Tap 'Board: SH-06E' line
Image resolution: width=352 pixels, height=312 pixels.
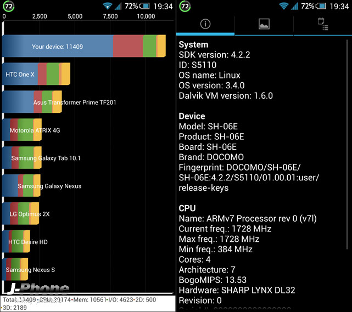(x=208, y=147)
